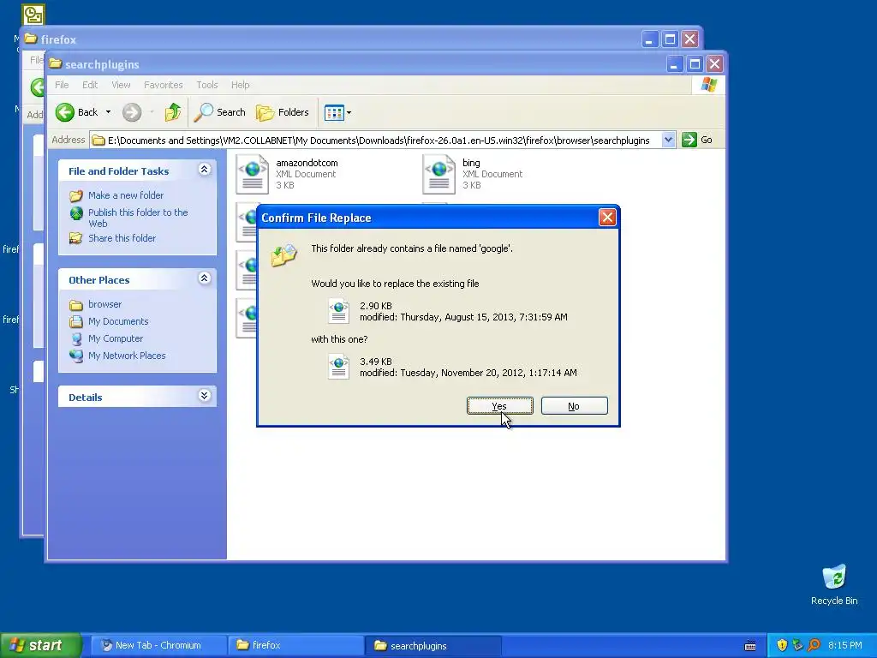Click the Share this folder icon
The image size is (877, 658).
(75, 238)
